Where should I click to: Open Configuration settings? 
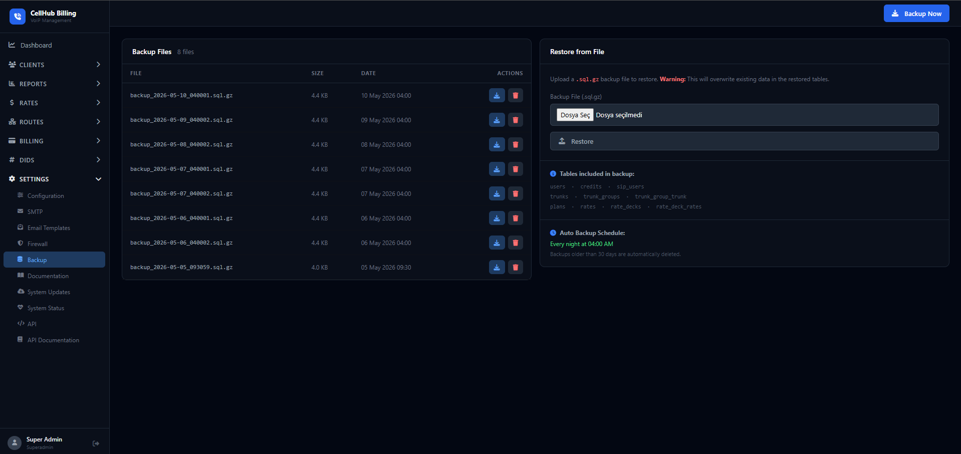(x=54, y=195)
